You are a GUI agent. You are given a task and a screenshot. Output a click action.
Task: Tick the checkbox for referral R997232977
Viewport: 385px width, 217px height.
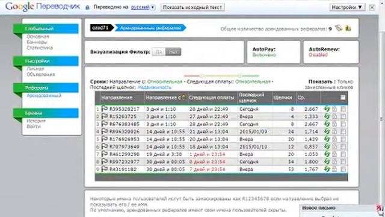(x=343, y=162)
